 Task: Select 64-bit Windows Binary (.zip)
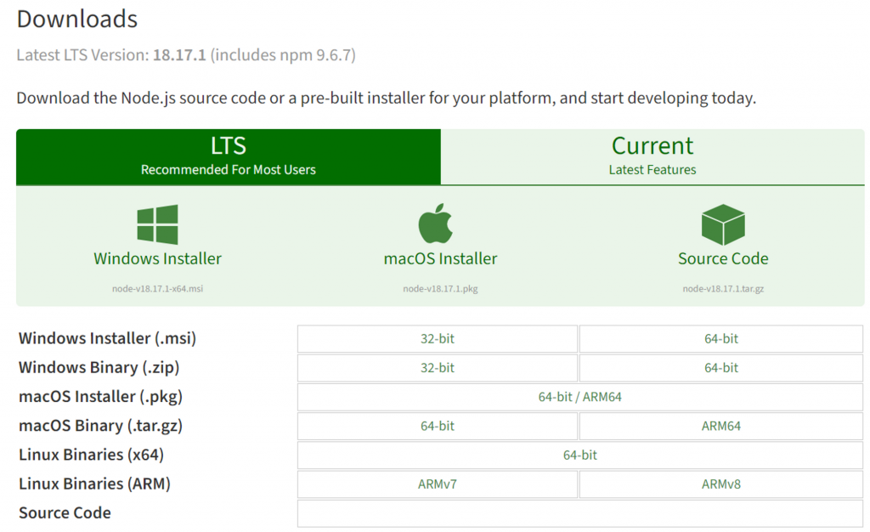(x=721, y=368)
